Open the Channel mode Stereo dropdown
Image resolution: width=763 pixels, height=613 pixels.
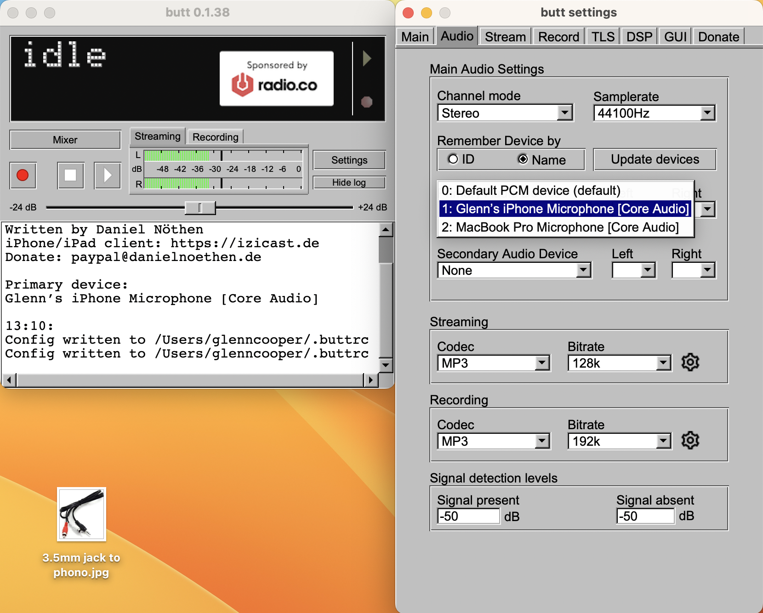click(x=505, y=113)
